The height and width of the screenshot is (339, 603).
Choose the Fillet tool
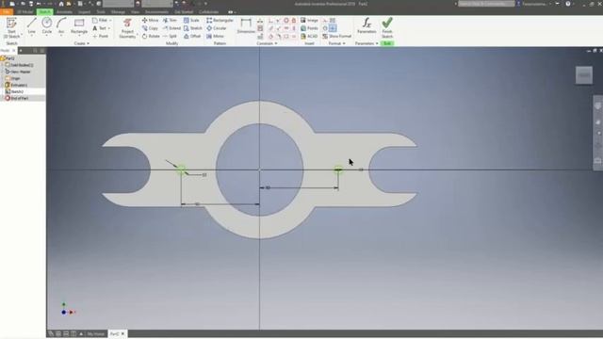click(100, 20)
